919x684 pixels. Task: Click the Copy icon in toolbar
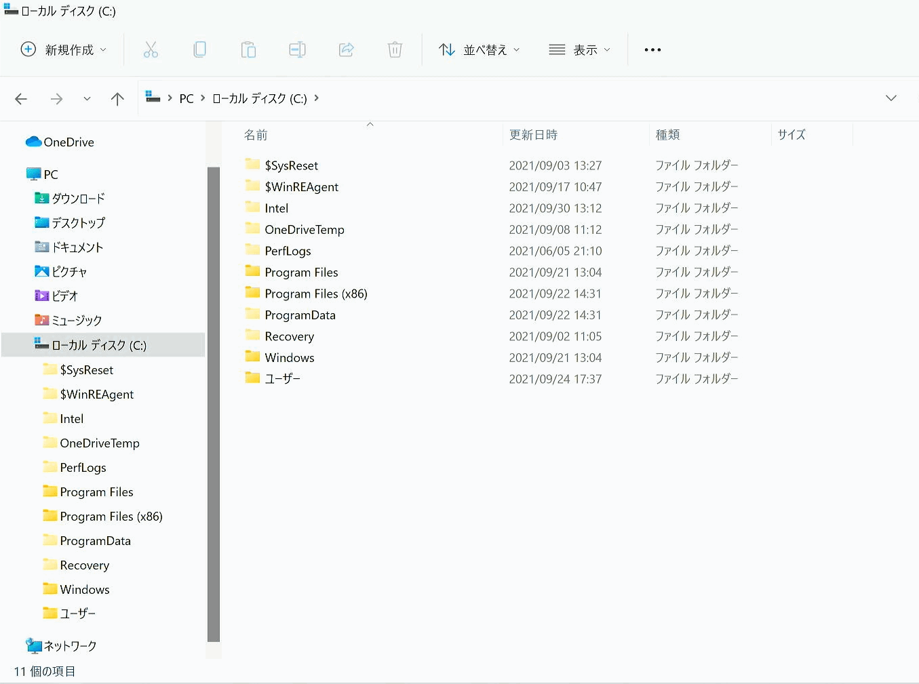(x=199, y=49)
